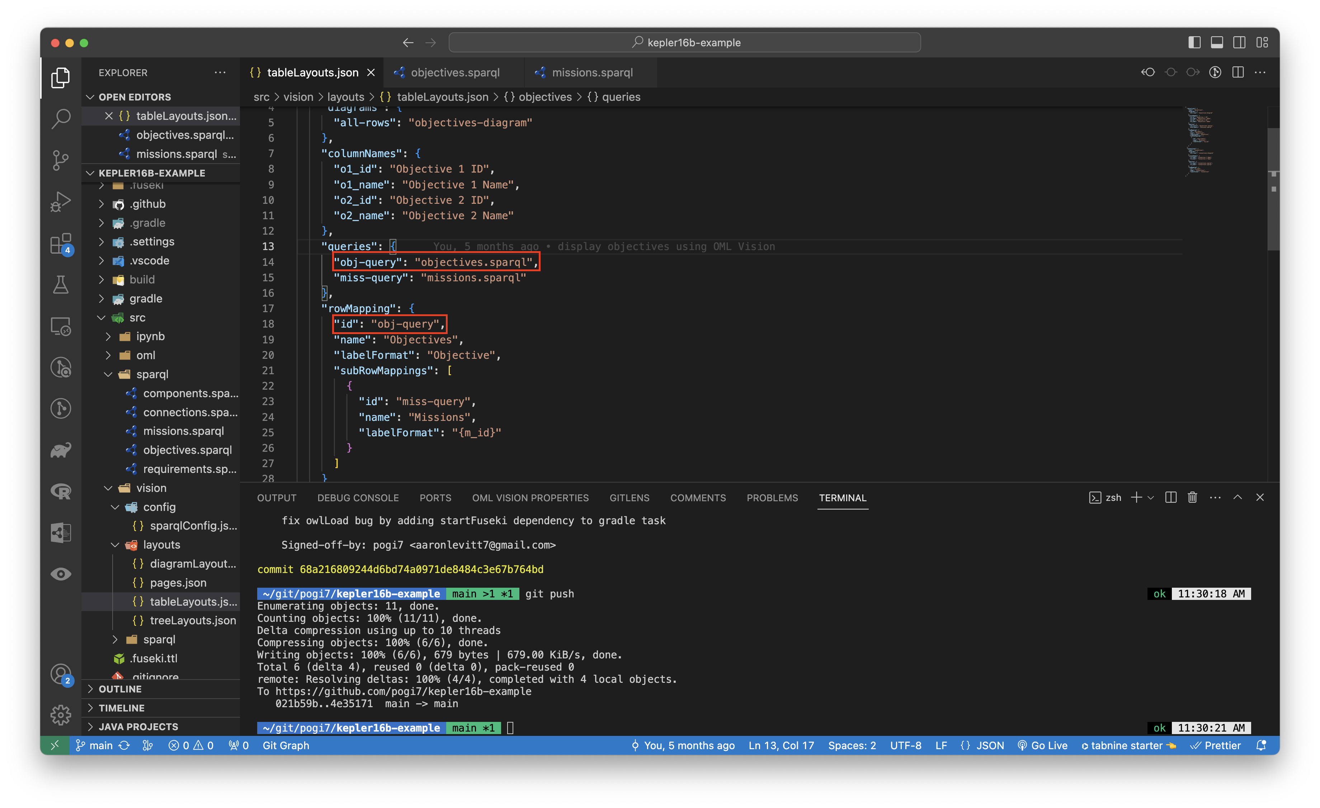Split the editor to the right
The image size is (1320, 808).
point(1237,72)
